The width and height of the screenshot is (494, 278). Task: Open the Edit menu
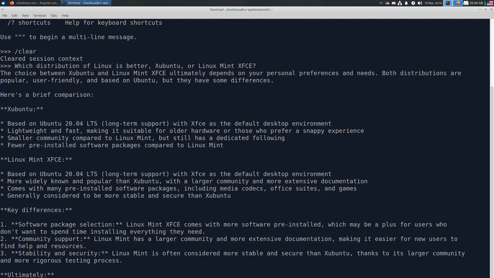click(x=14, y=15)
